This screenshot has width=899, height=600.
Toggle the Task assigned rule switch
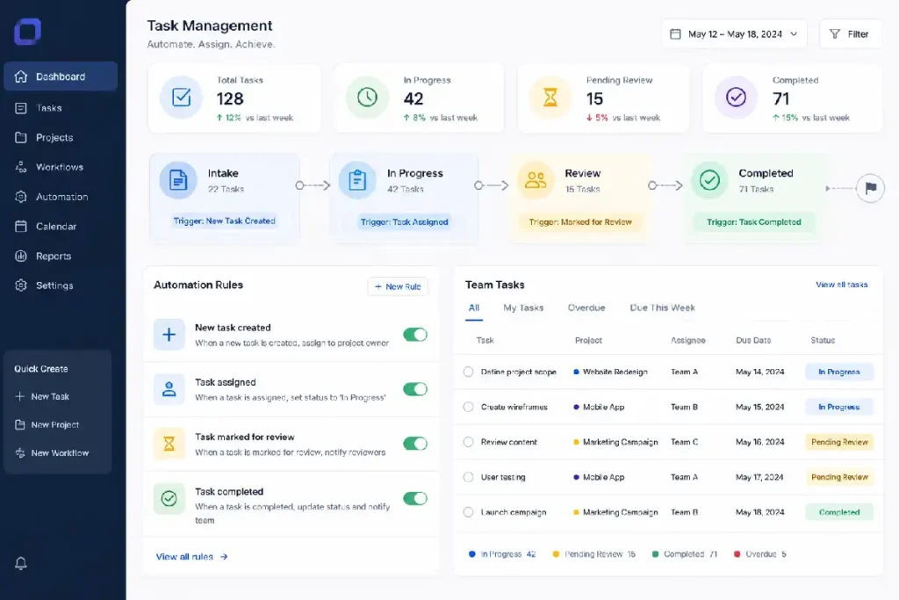415,389
